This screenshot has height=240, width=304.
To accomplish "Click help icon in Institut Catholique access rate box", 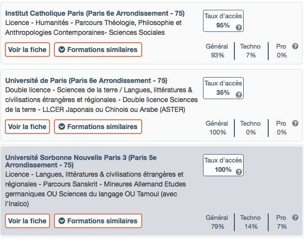I will click(x=239, y=27).
